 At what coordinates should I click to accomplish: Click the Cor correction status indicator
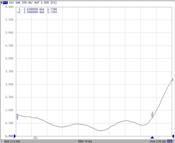point(170,141)
